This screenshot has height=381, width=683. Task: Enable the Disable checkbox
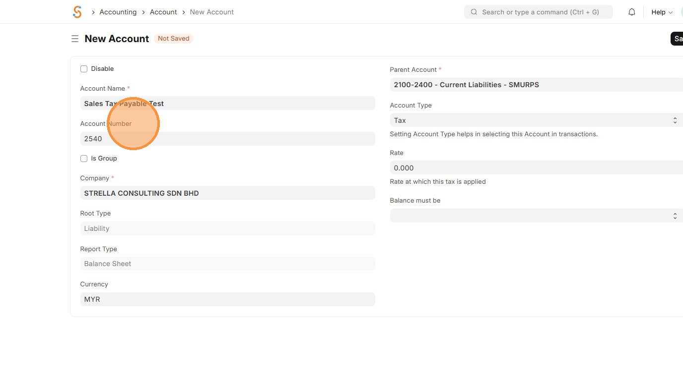pos(84,69)
